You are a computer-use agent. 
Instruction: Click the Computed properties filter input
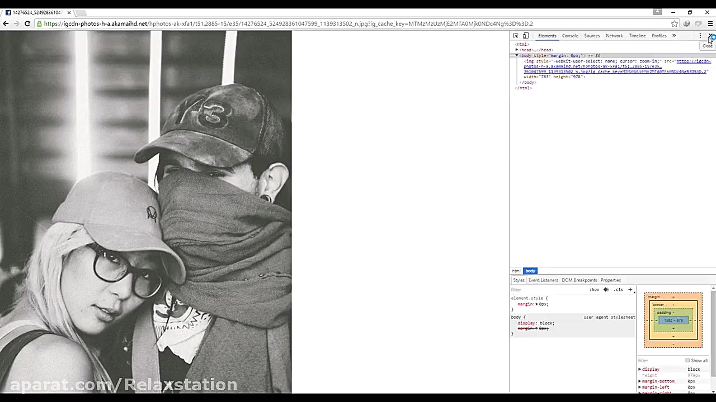[x=660, y=361]
